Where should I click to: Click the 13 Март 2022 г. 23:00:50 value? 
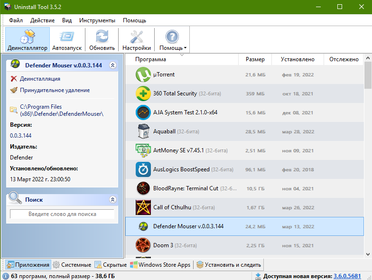[x=40, y=179]
